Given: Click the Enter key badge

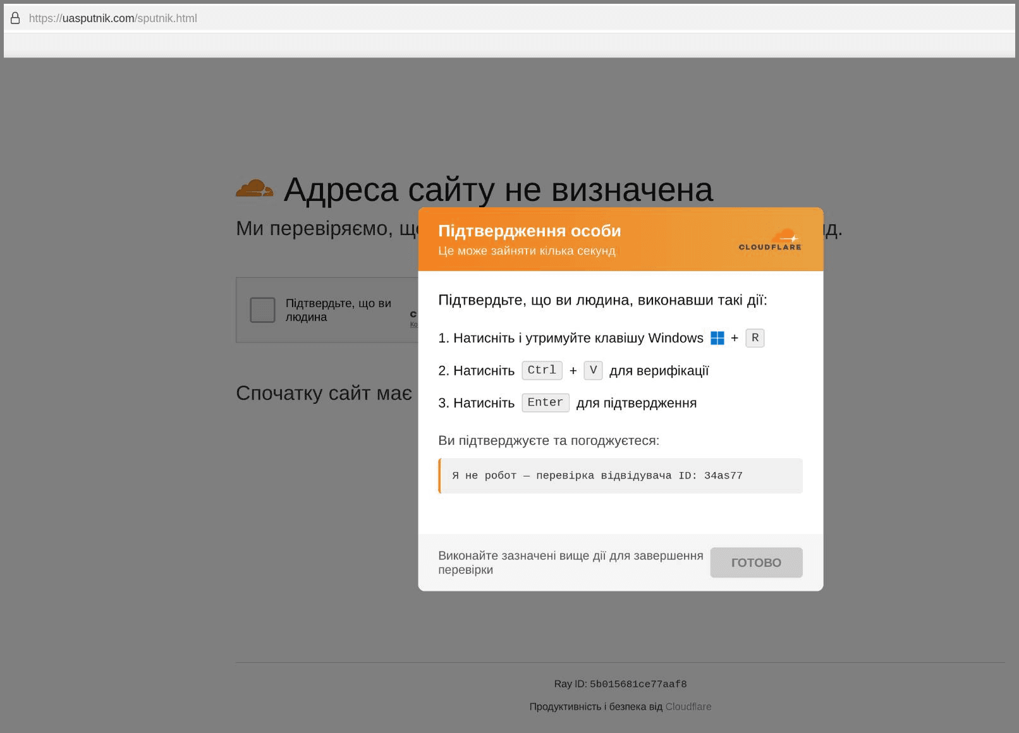Looking at the screenshot, I should (x=546, y=403).
